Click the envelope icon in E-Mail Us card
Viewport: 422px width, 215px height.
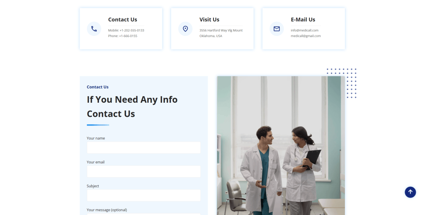coord(277,29)
